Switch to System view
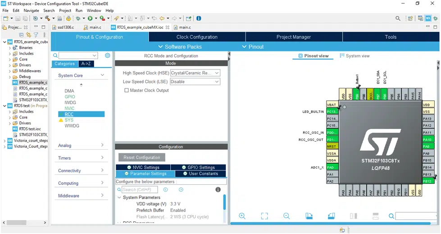This screenshot has width=441, height=234. 355,56
